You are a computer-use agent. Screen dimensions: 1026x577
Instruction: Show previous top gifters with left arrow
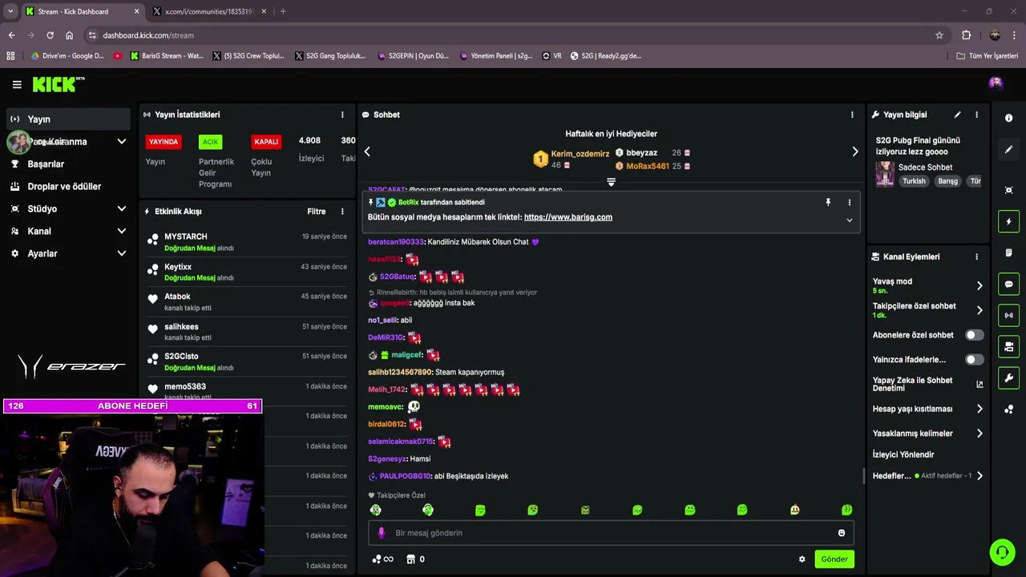point(367,151)
